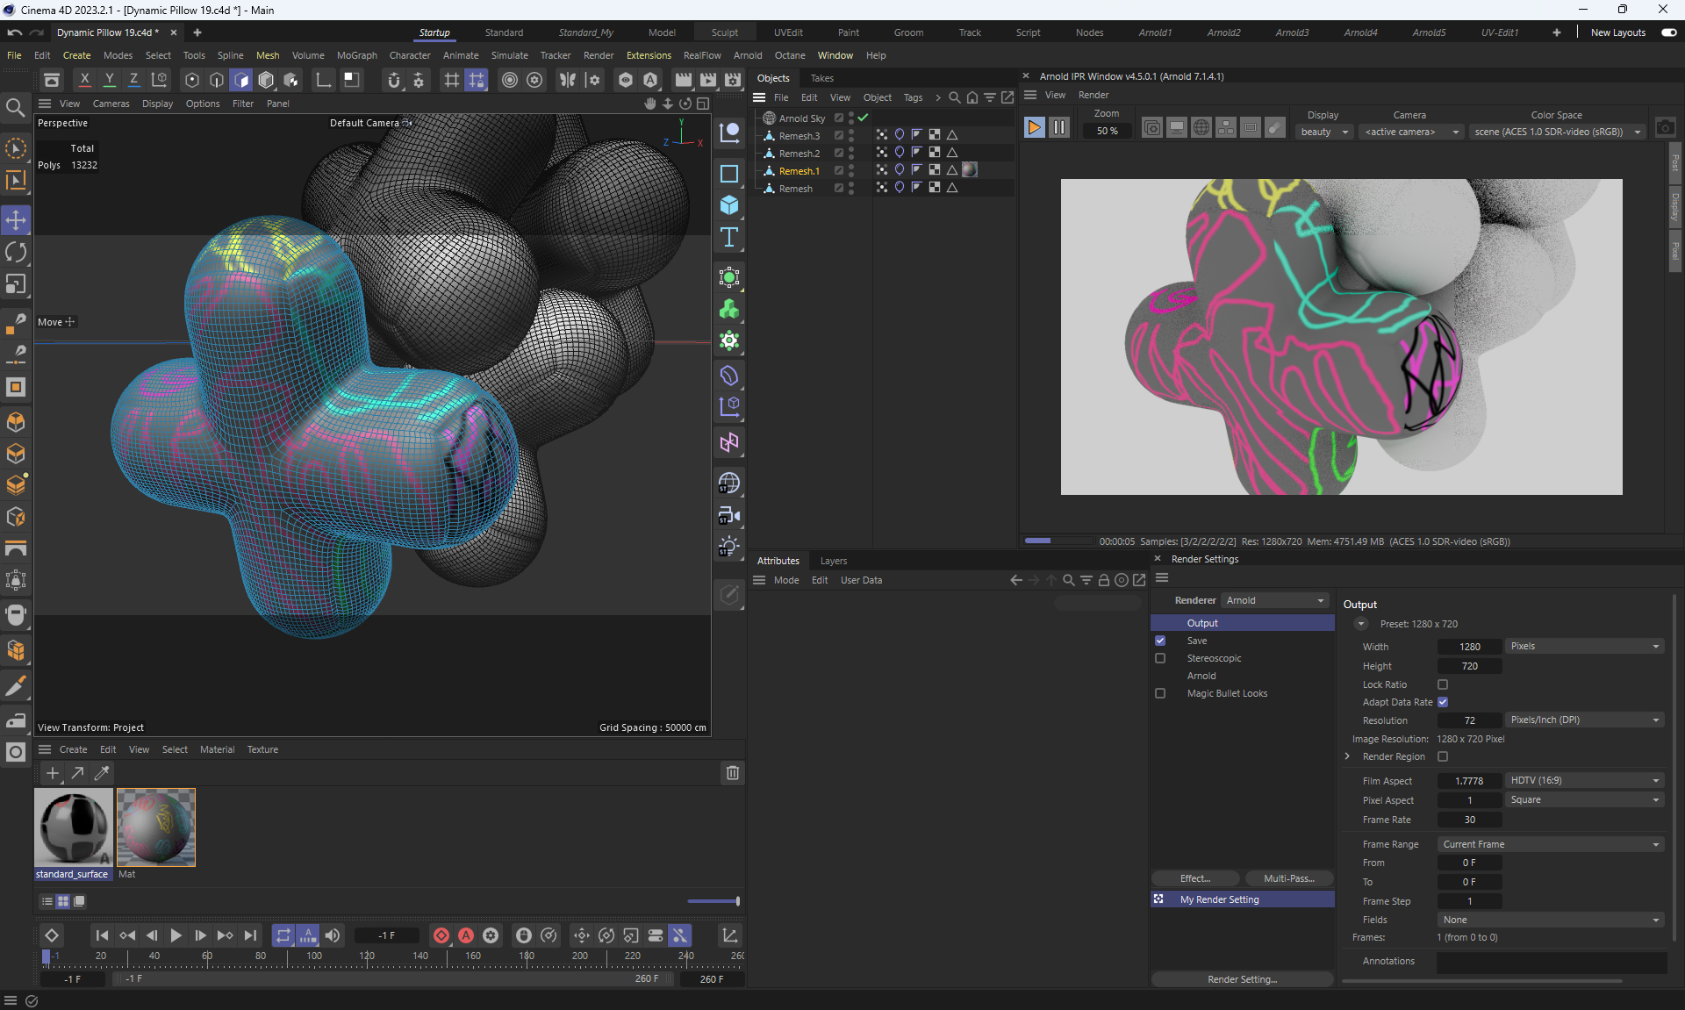The height and width of the screenshot is (1010, 1685).
Task: Enable the Lock Ratio checkbox
Action: pos(1443,684)
